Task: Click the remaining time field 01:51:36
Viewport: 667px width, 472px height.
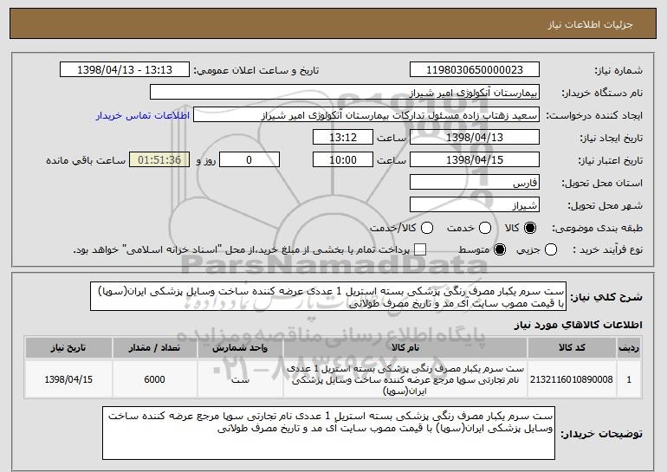Action: tap(159, 160)
